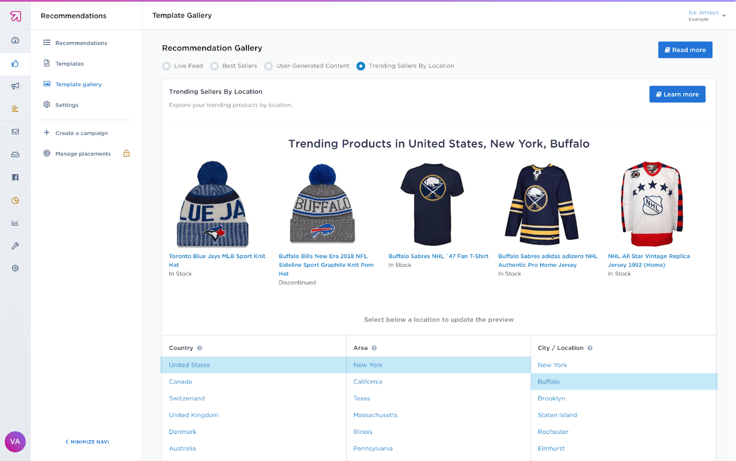Click the Blue Jays knit hat image
Viewport: 736px width, 461px height.
click(213, 204)
